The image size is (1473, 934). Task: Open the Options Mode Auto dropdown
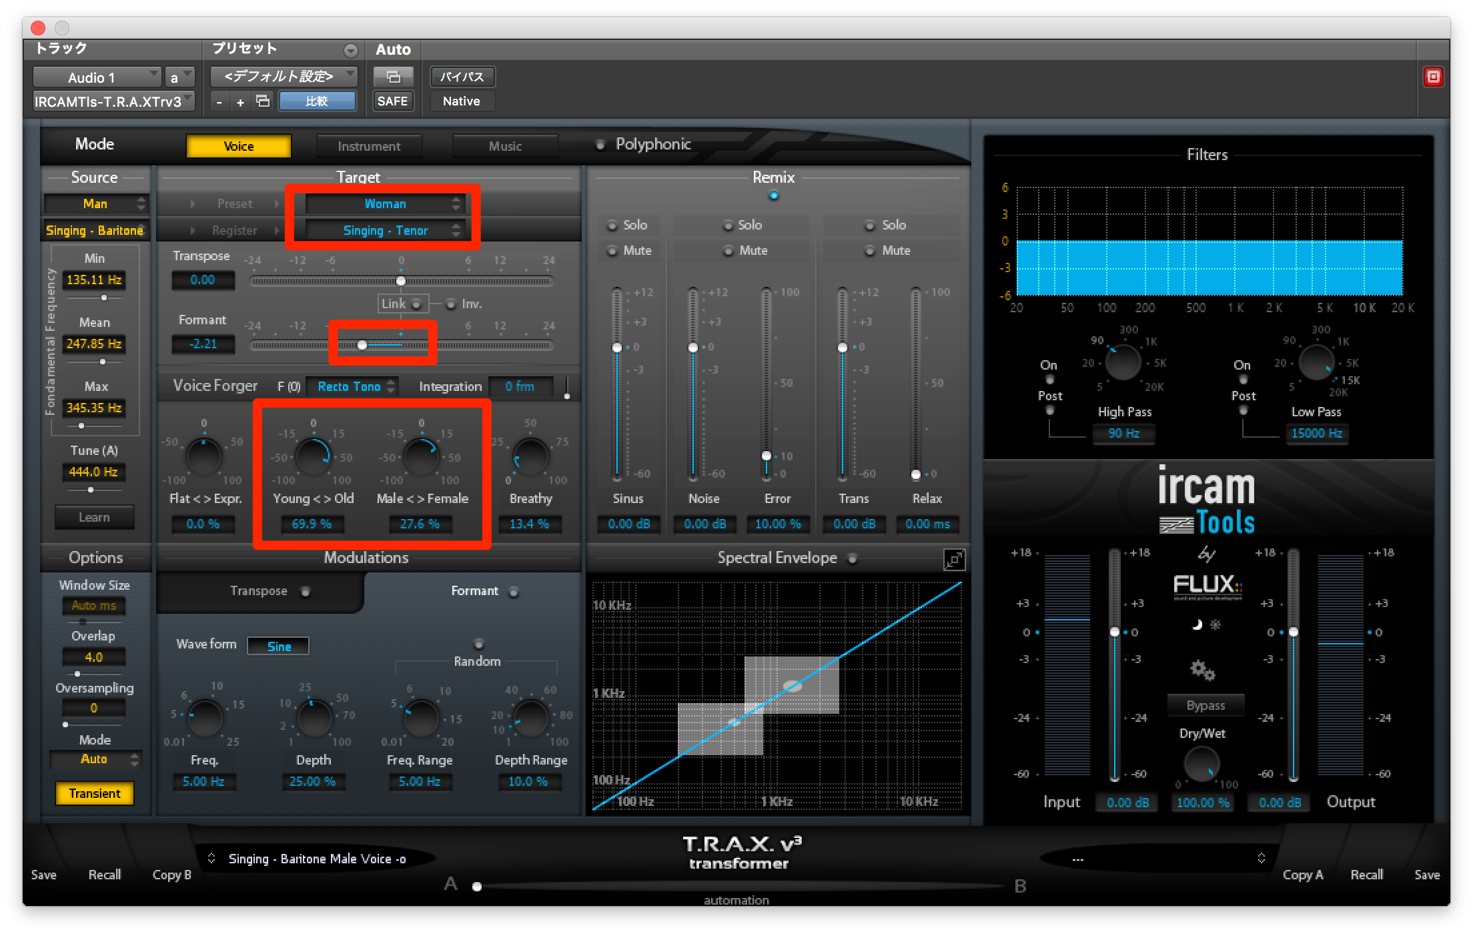point(95,759)
